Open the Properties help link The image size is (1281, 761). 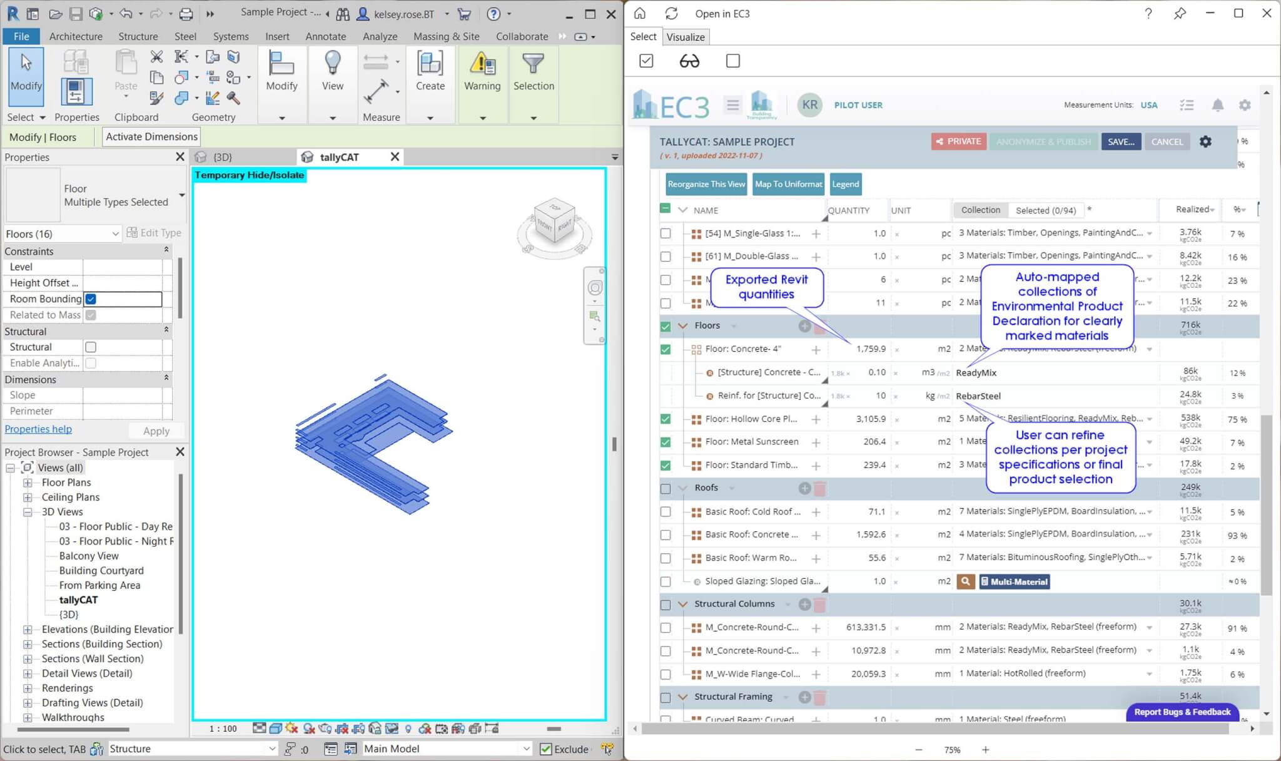click(38, 429)
